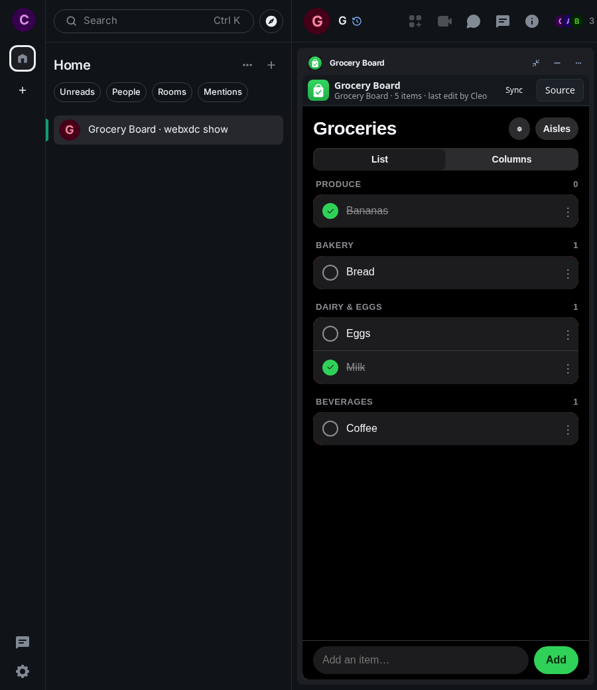The image size is (597, 690).
Task: Filter the list by People
Action: 126,92
